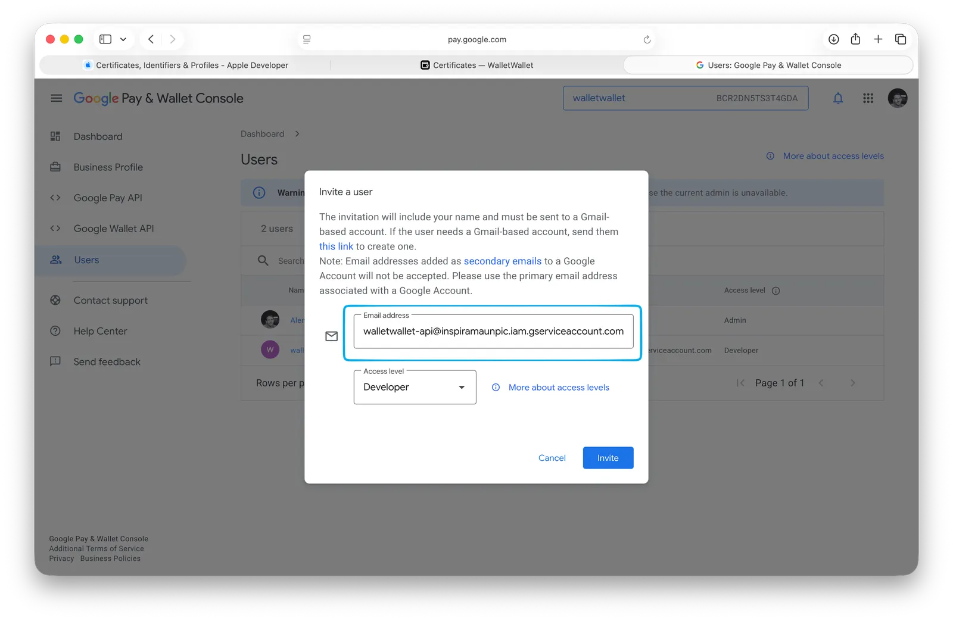The width and height of the screenshot is (953, 621).
Task: Cancel the invite dialog
Action: [552, 458]
